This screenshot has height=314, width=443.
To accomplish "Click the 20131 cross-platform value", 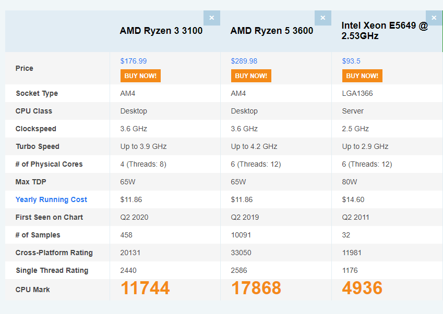I will tap(130, 253).
